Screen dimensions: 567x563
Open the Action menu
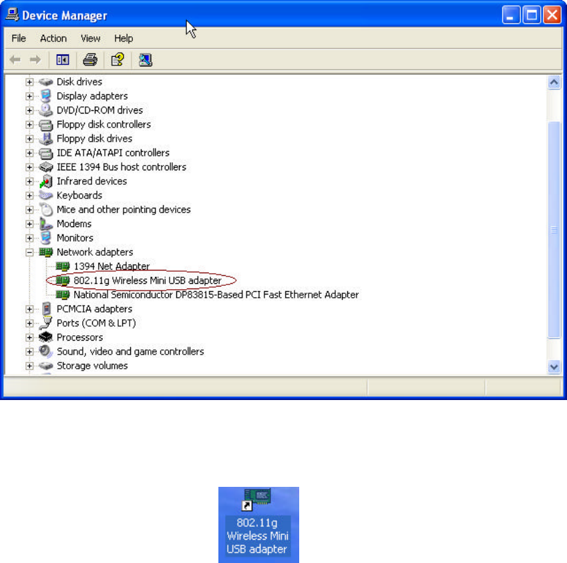[53, 38]
